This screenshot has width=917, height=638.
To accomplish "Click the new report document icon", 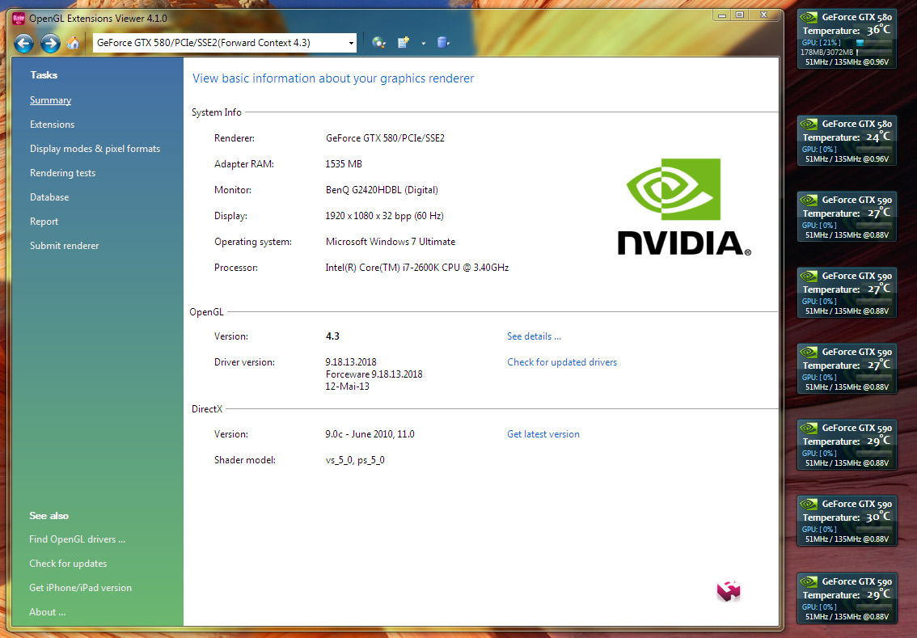I will click(404, 42).
